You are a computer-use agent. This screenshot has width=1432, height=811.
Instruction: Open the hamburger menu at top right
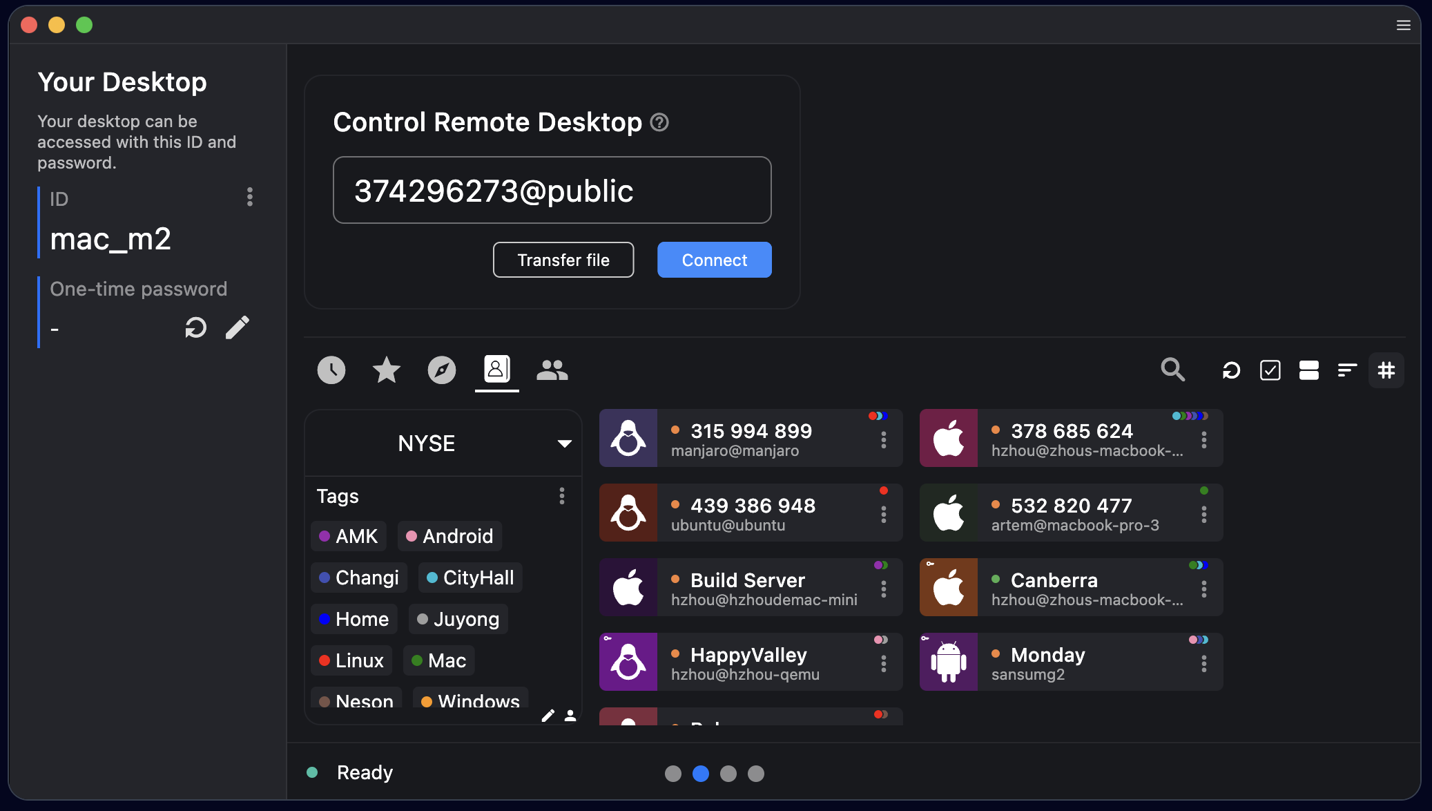1403,25
